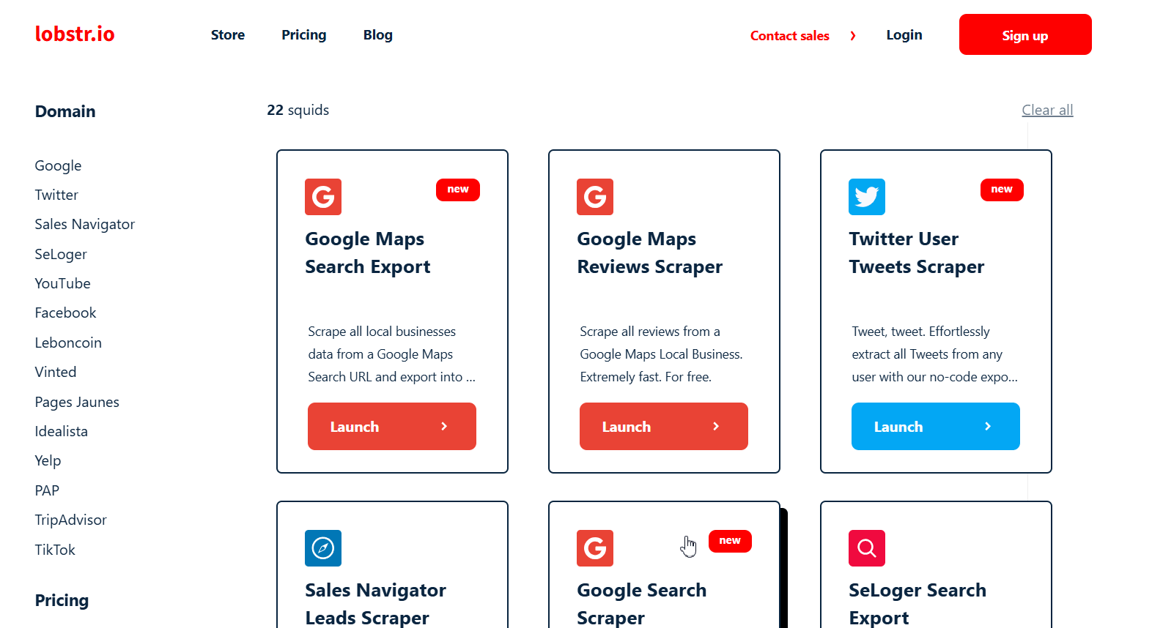Click new badge on Google Maps Search Export
Screen dimensions: 1152x628
(x=458, y=190)
